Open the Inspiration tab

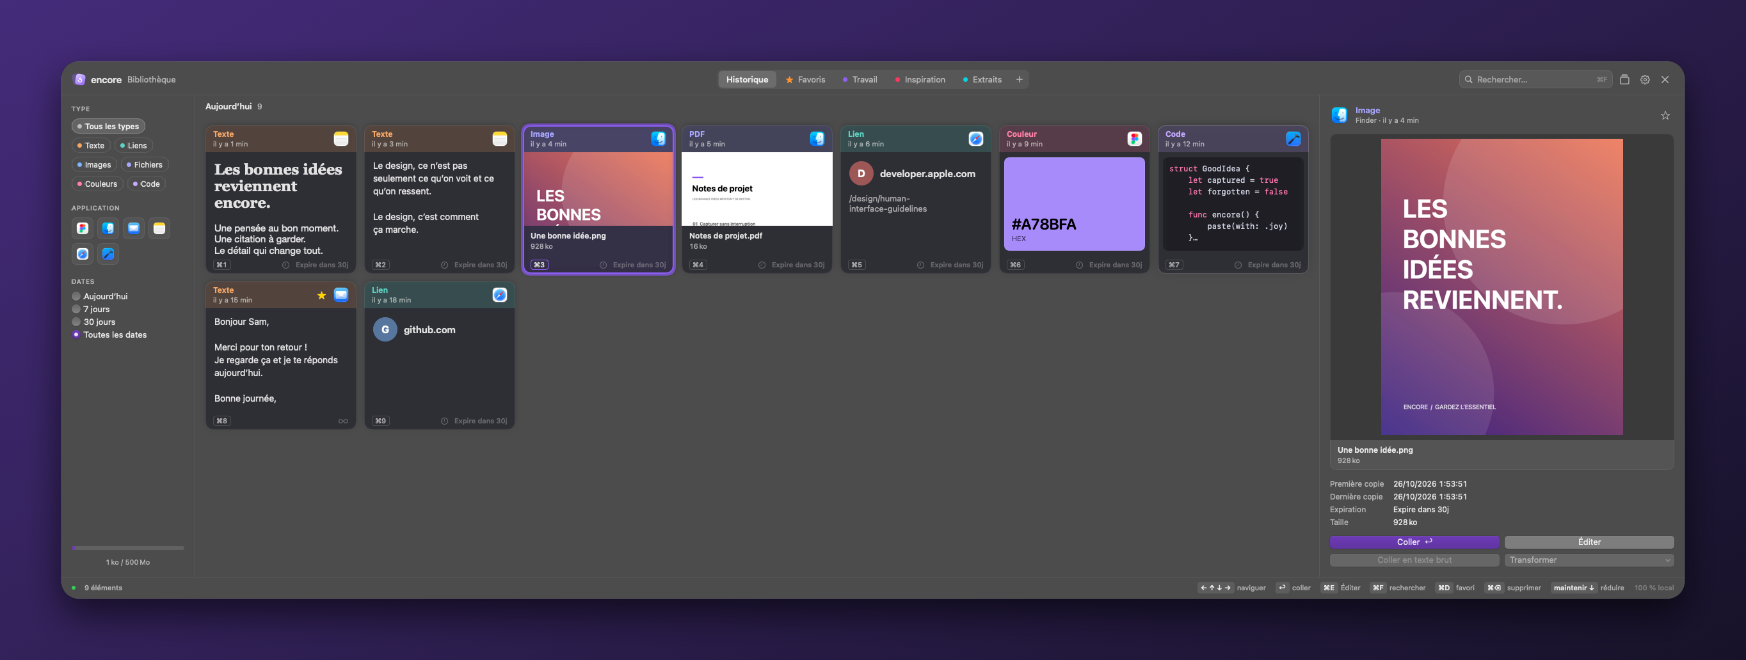(920, 80)
